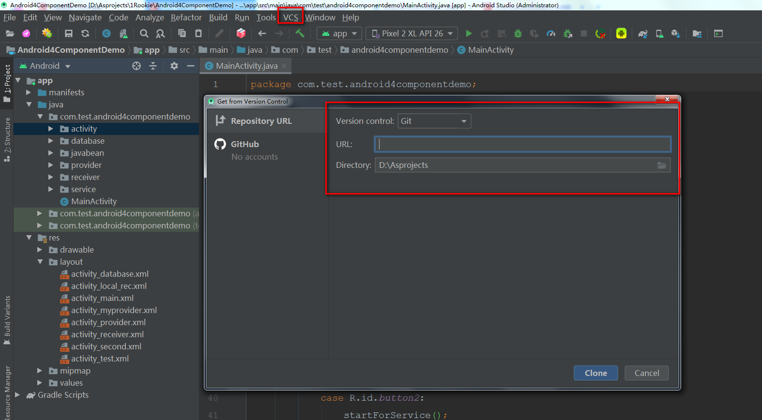
Task: Run app with the green play icon
Action: 469,33
